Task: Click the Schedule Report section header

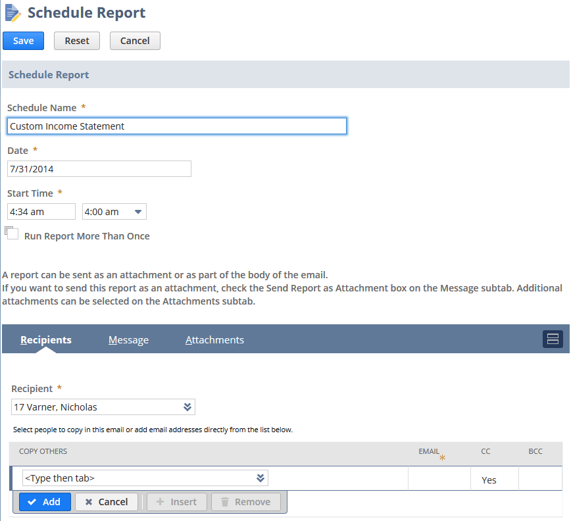Action: [285, 74]
